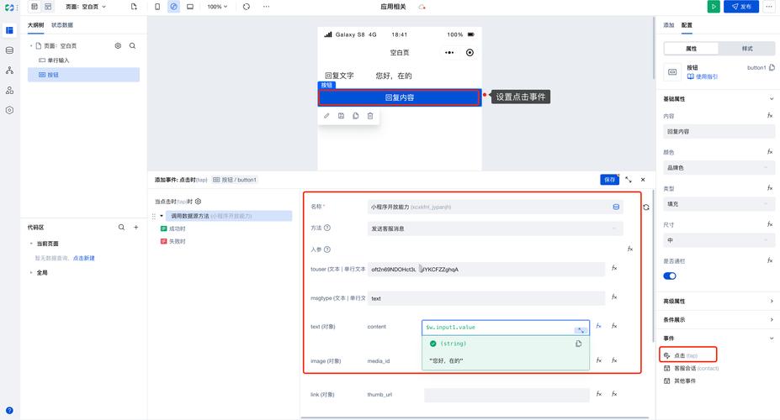Toggle the full-width switch on
The height and width of the screenshot is (420, 780).
[670, 276]
